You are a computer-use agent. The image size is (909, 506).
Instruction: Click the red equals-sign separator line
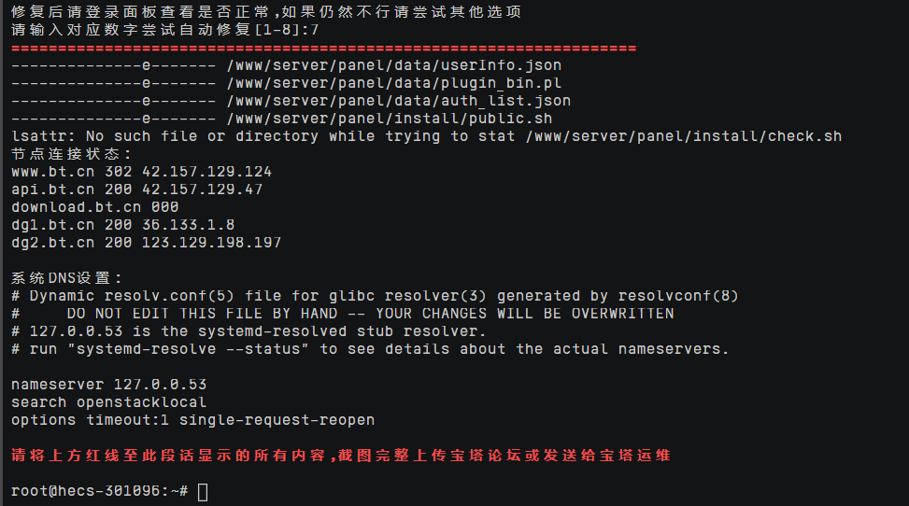(x=323, y=49)
